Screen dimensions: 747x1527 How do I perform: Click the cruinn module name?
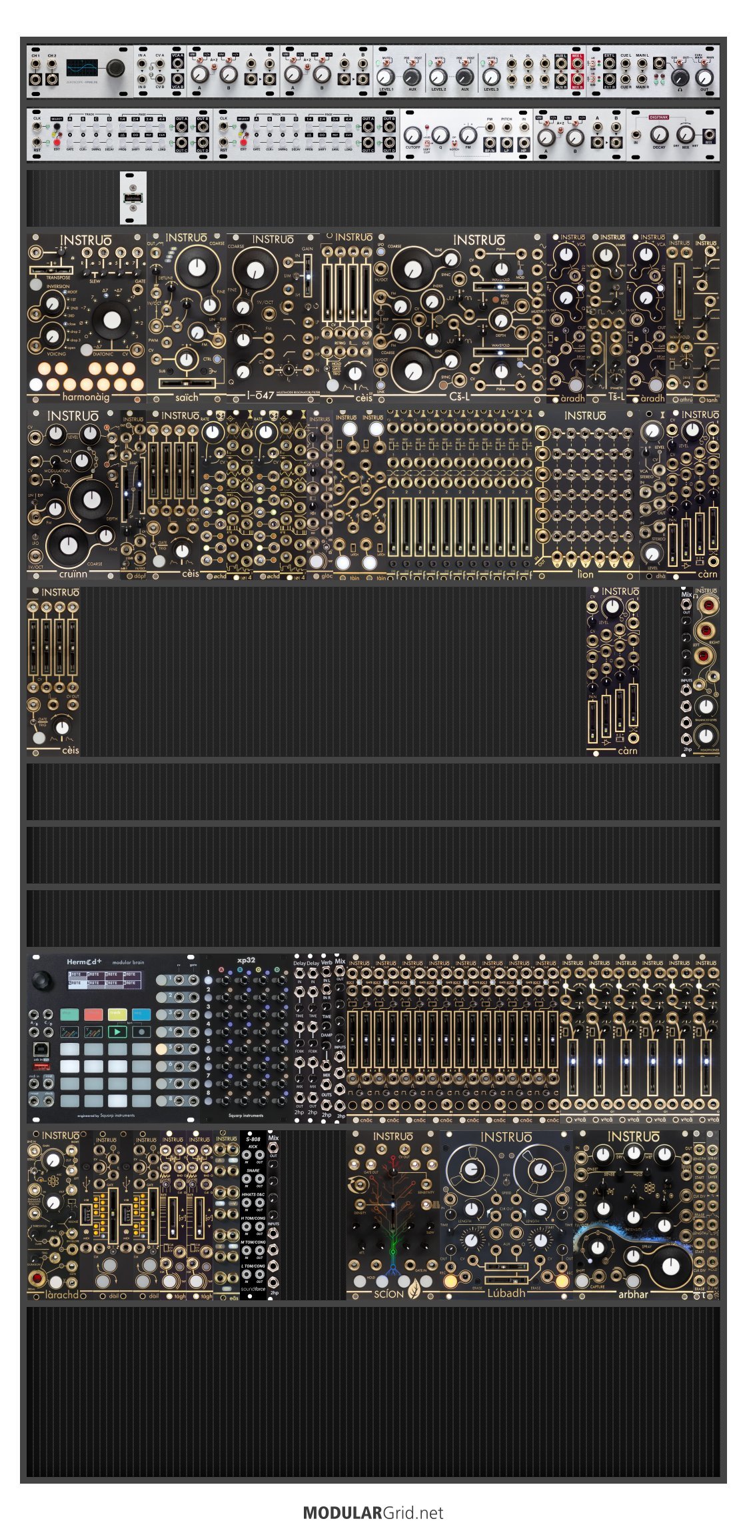73,573
